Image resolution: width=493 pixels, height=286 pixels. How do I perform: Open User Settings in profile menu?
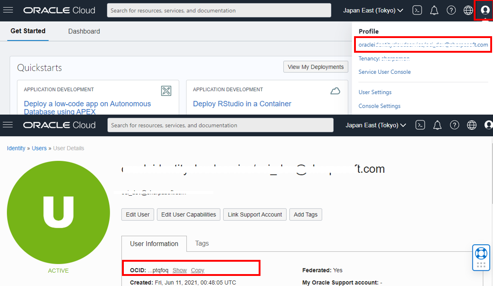(375, 92)
